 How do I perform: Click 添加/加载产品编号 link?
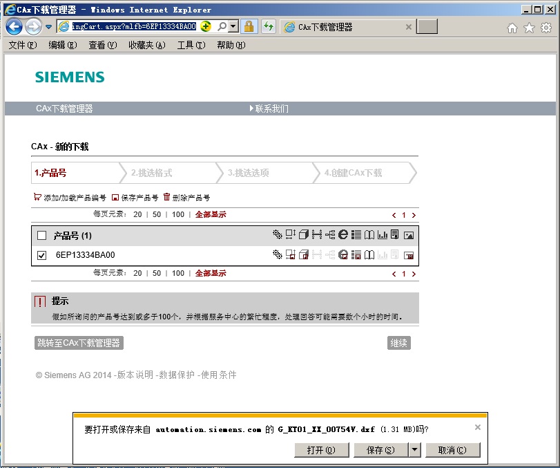(x=70, y=197)
